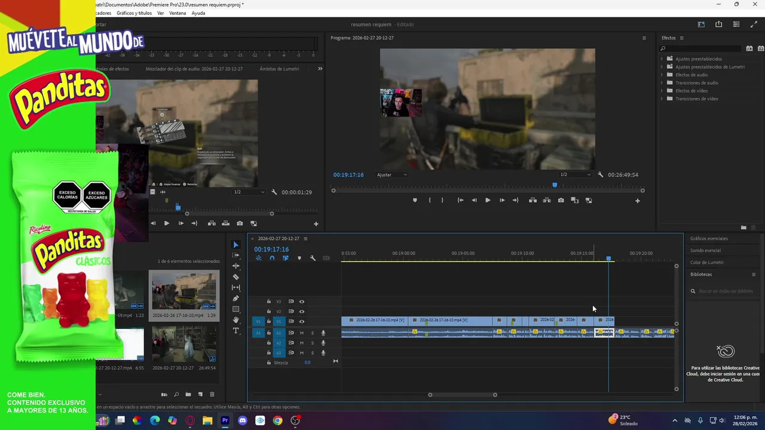Open File Explorer from the taskbar
Screen dimensions: 765x430
[x=207, y=420]
